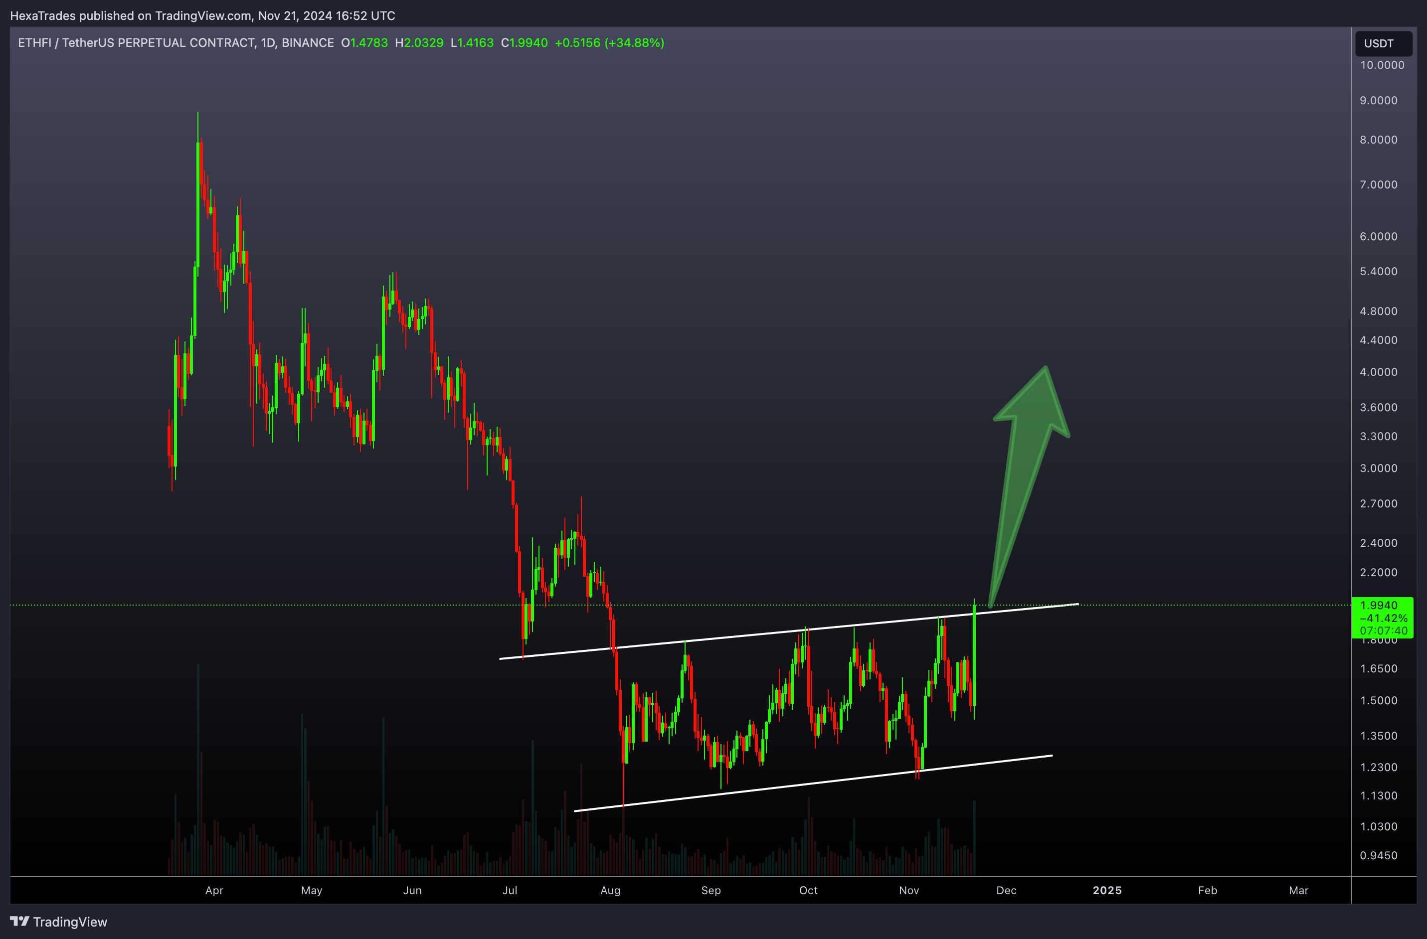Screen dimensions: 1427x939
Task: Click the close price value C1.9940
Action: pos(524,42)
